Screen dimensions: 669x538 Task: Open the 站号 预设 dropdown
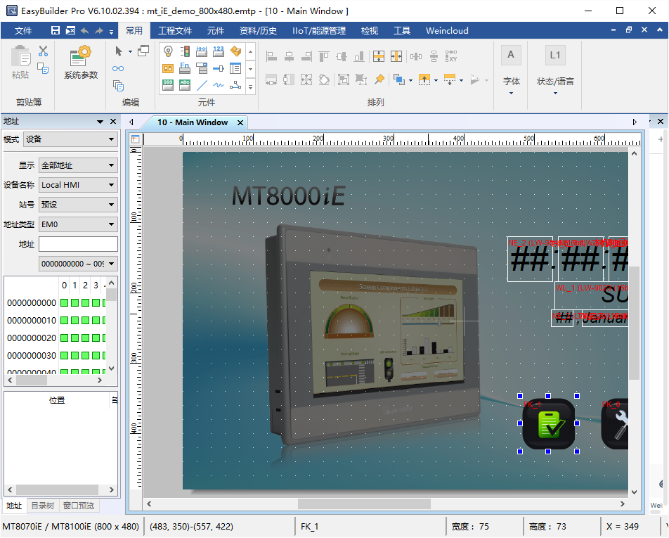coord(78,205)
